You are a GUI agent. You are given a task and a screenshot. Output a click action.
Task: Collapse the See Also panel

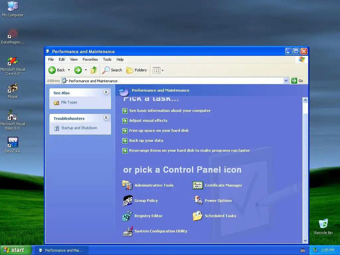(x=106, y=92)
